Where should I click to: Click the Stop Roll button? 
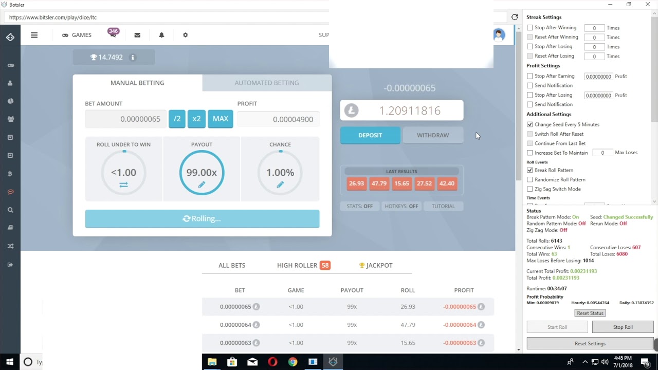(x=623, y=327)
